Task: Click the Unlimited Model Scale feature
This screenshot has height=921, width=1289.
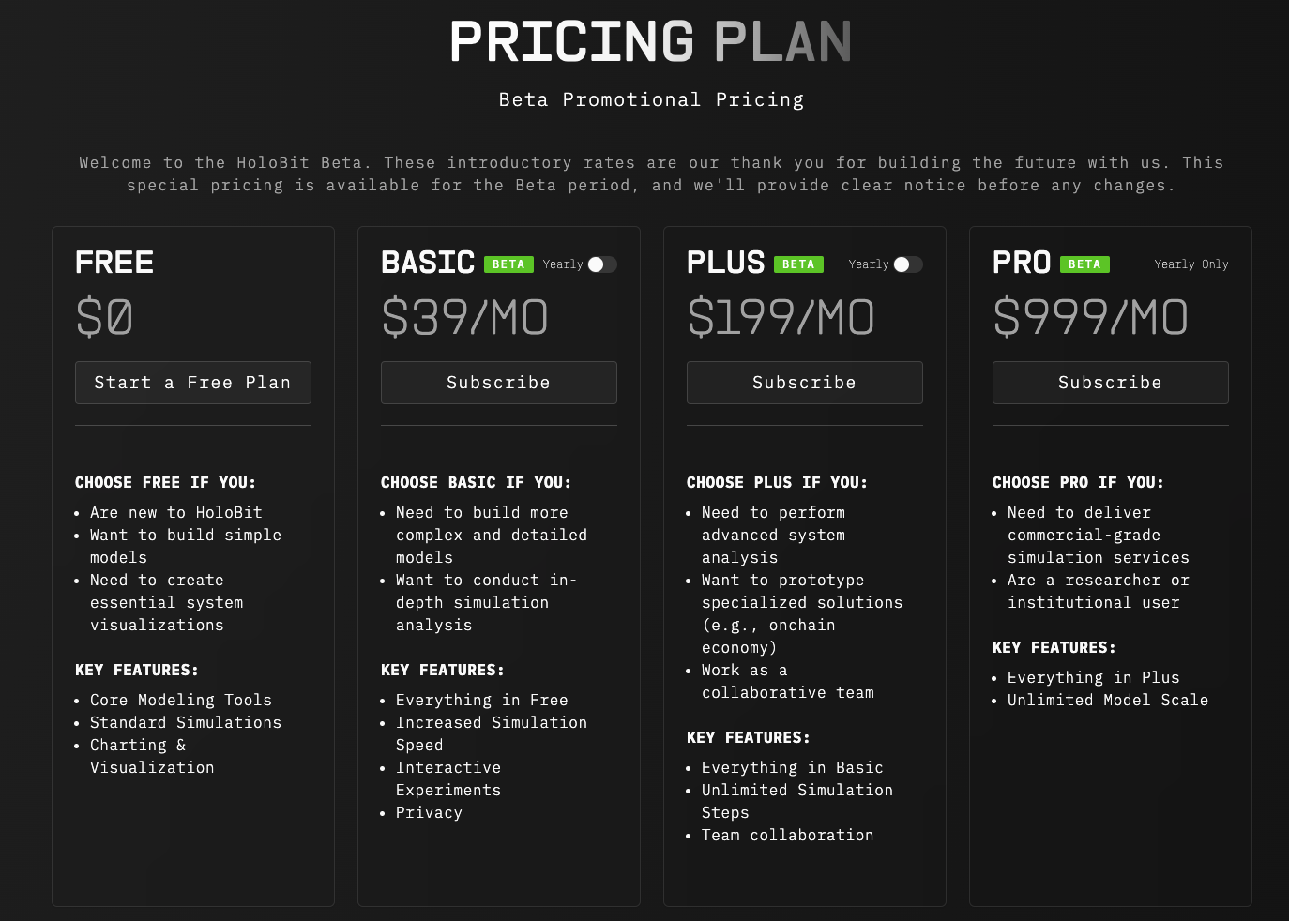Action: 1107,700
